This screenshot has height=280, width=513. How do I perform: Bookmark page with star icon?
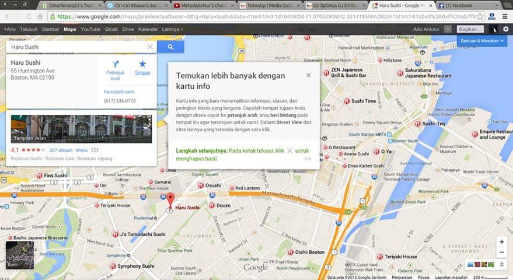pyautogui.click(x=480, y=16)
